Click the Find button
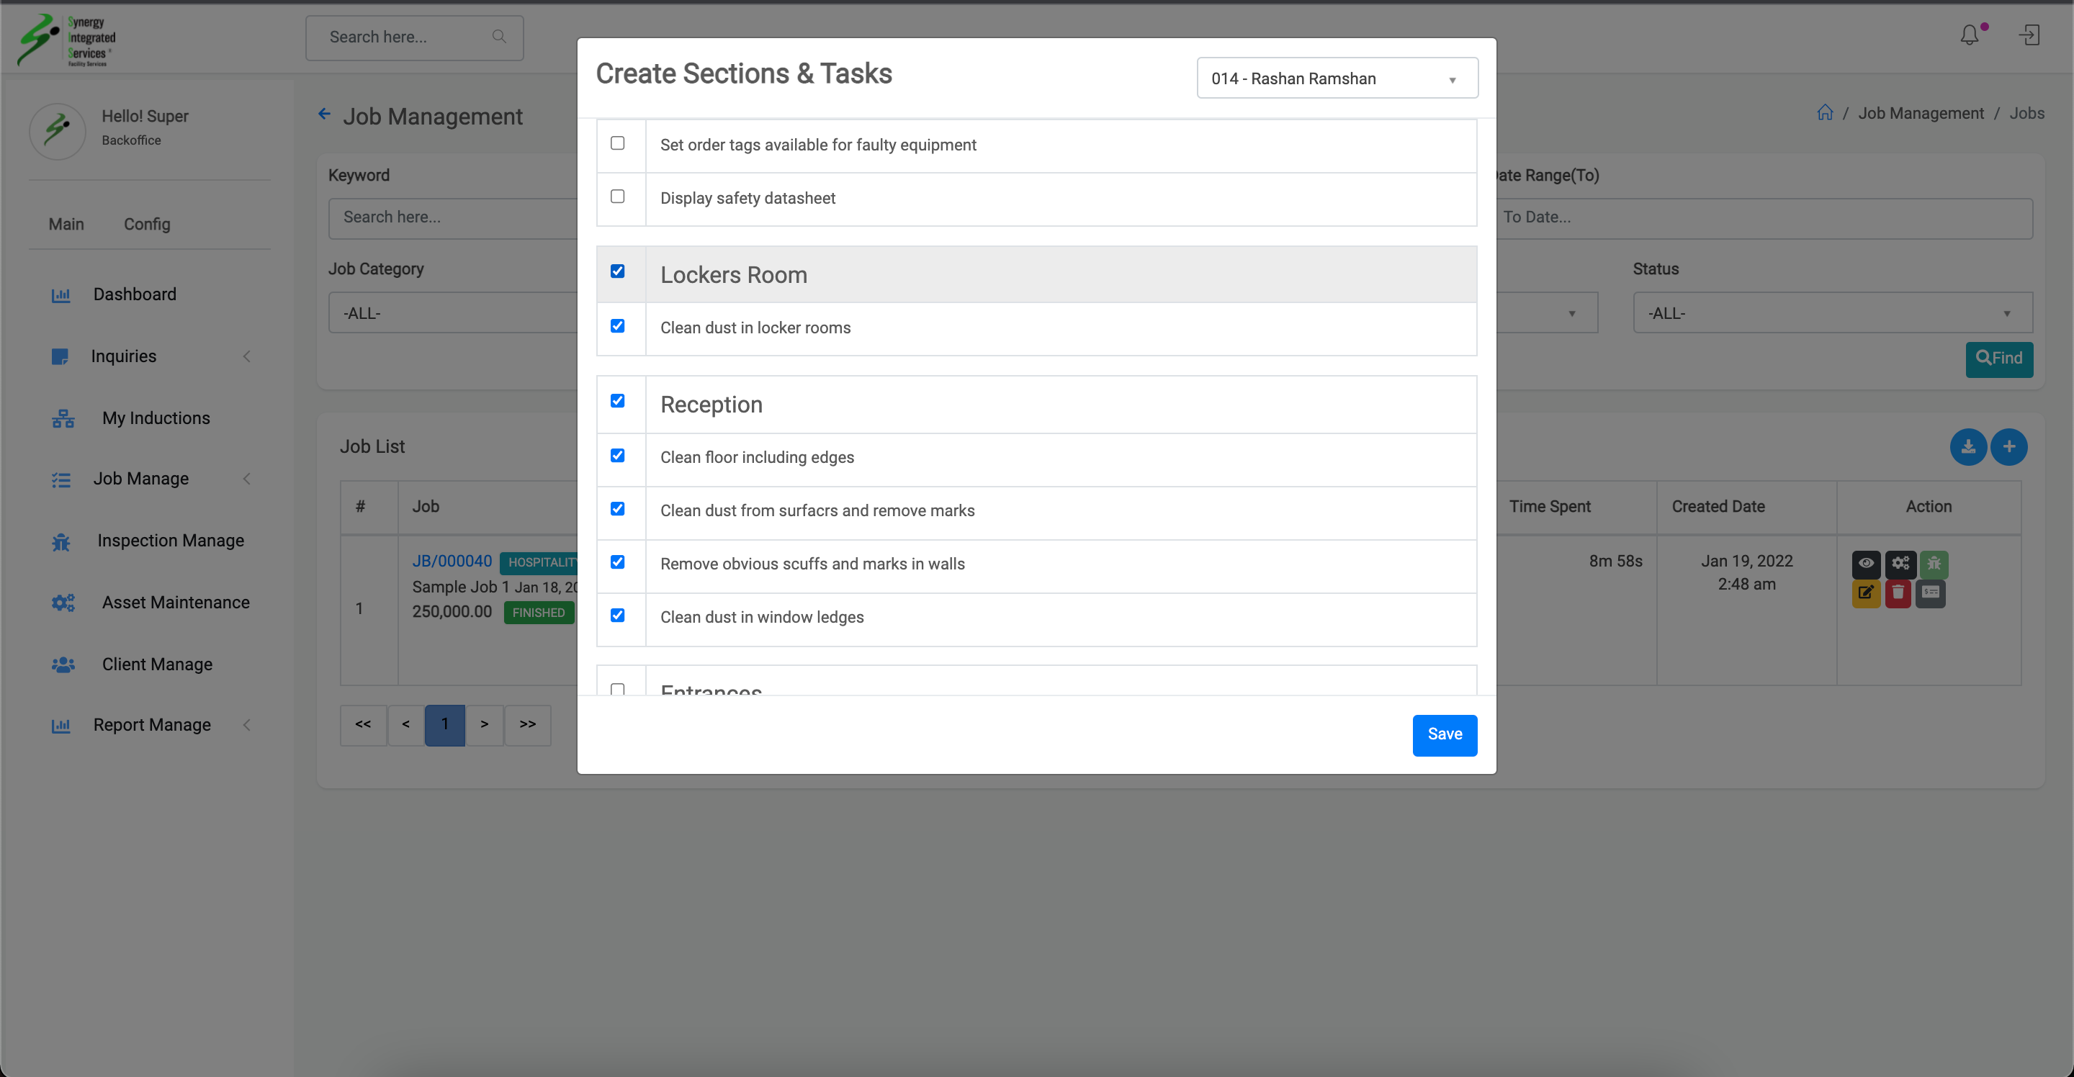This screenshot has width=2074, height=1077. [1998, 359]
